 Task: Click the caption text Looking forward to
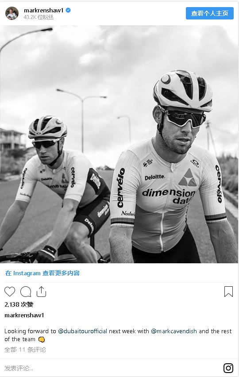[x=30, y=331]
